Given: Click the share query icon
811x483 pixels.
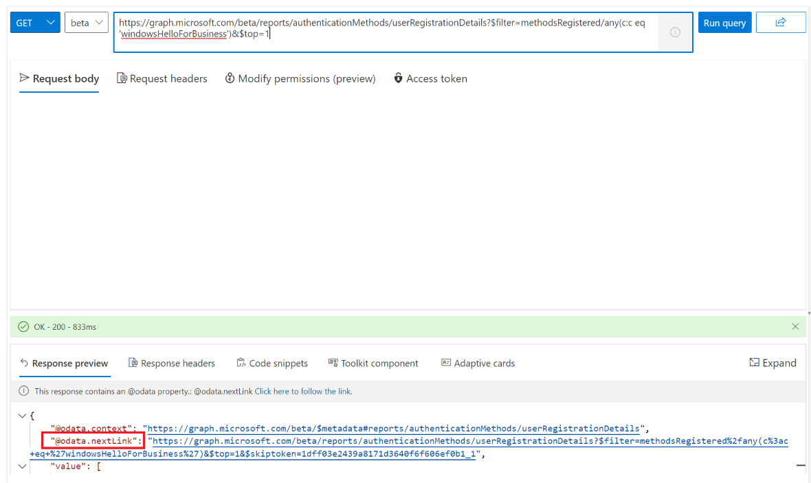Looking at the screenshot, I should point(782,22).
